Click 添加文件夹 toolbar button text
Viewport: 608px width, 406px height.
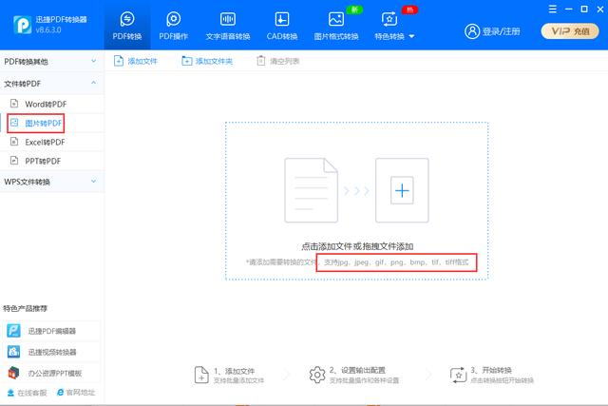[214, 61]
